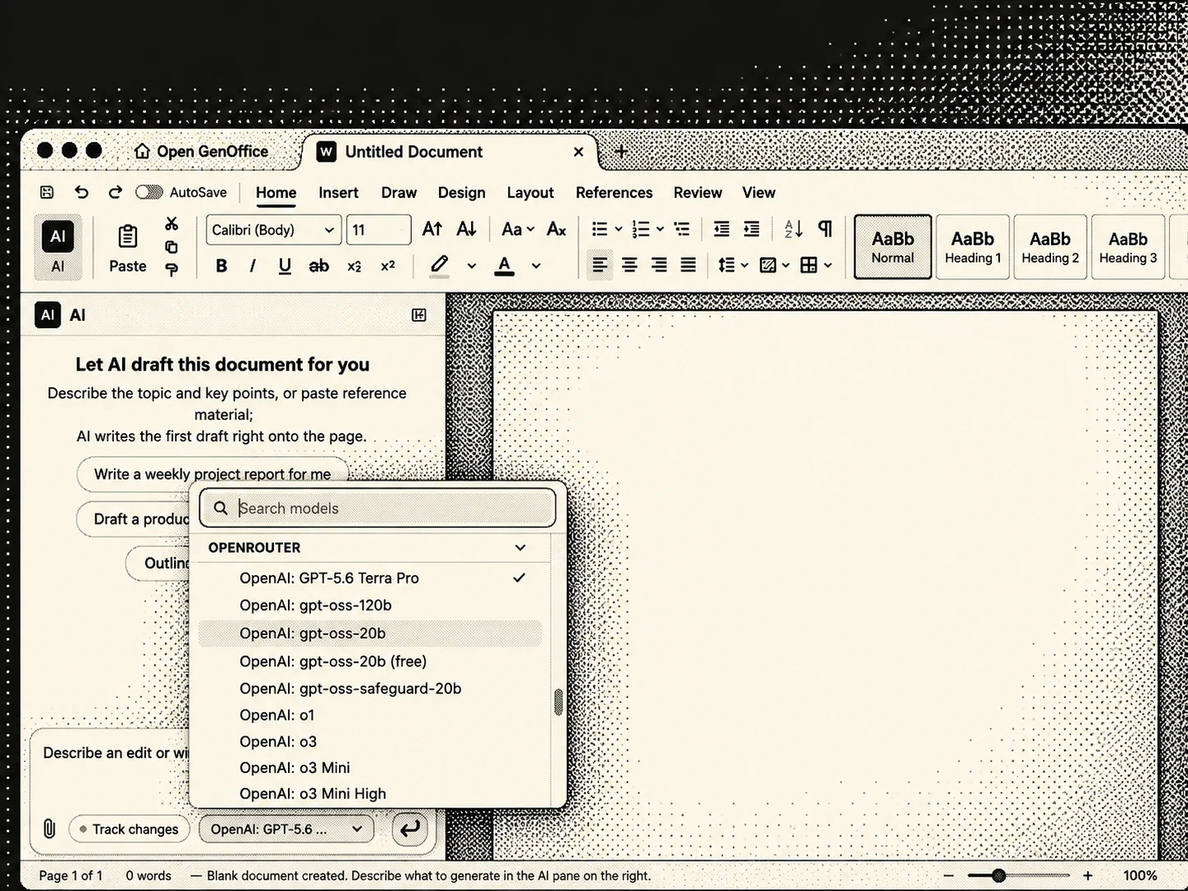
Task: Open the OpenAI: GPT-5.6 model selector
Action: (286, 829)
